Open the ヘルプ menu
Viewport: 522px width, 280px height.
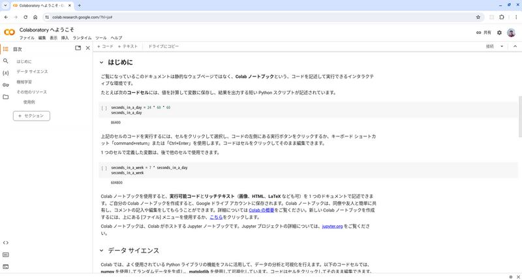pyautogui.click(x=116, y=38)
